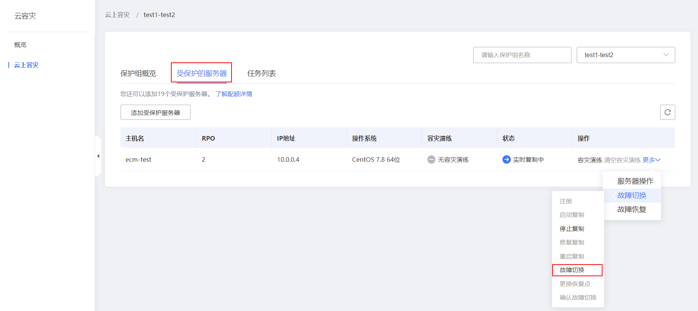
Task: Select the 受保护的服务器 tab
Action: click(202, 73)
